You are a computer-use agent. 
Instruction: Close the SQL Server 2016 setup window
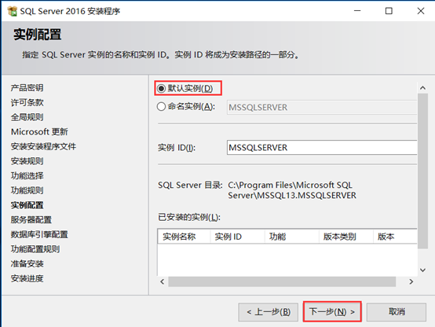(421, 11)
